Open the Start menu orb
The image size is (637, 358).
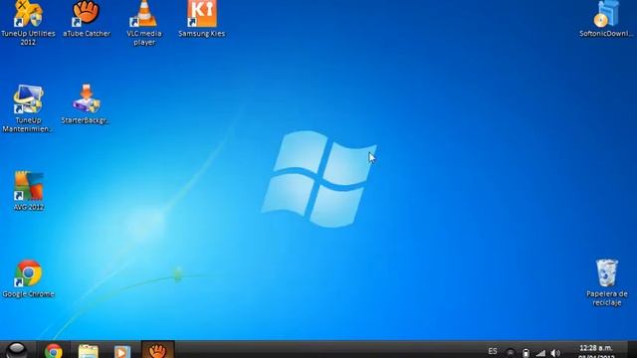17,350
